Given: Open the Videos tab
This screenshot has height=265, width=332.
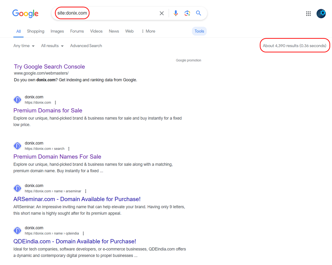Looking at the screenshot, I should 96,31.
